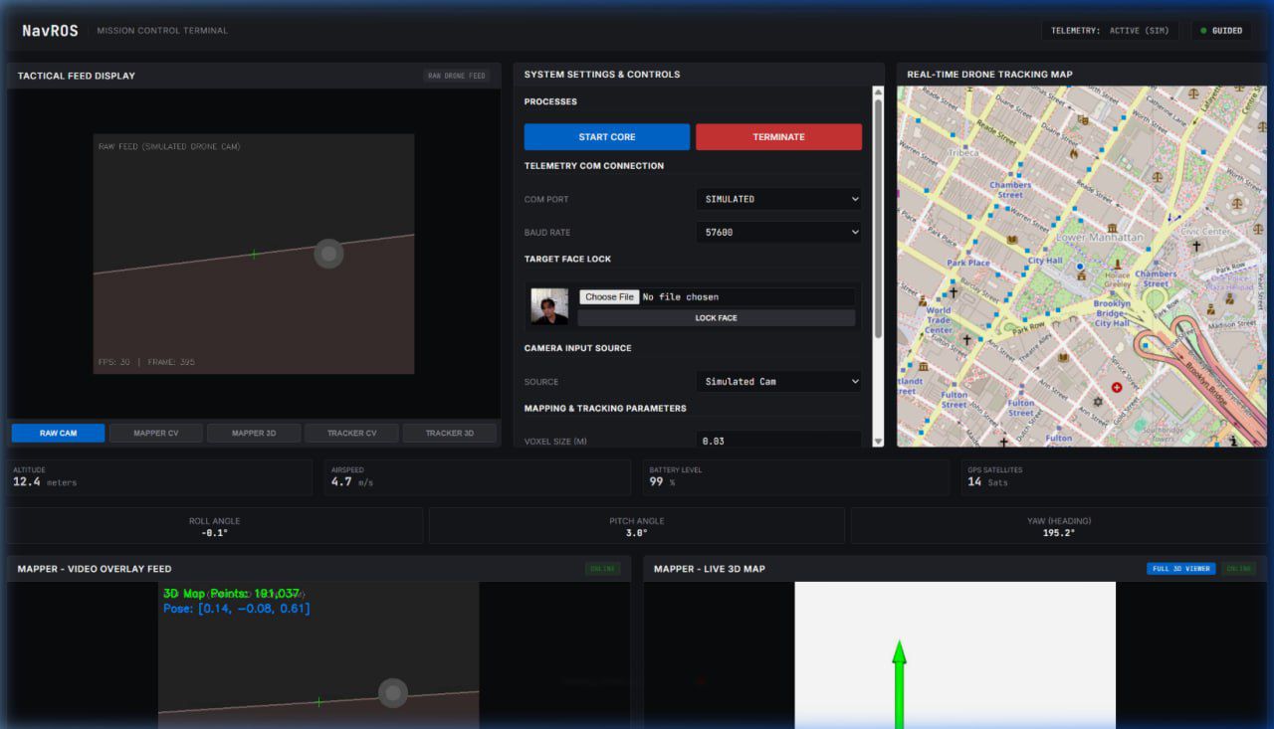Click the VOXEL SIZE input field
Viewport: 1274px width, 729px height.
pyautogui.click(x=778, y=441)
